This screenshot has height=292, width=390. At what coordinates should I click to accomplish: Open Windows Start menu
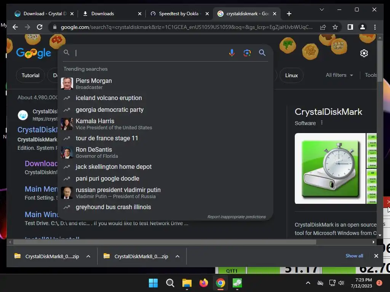pos(153,283)
